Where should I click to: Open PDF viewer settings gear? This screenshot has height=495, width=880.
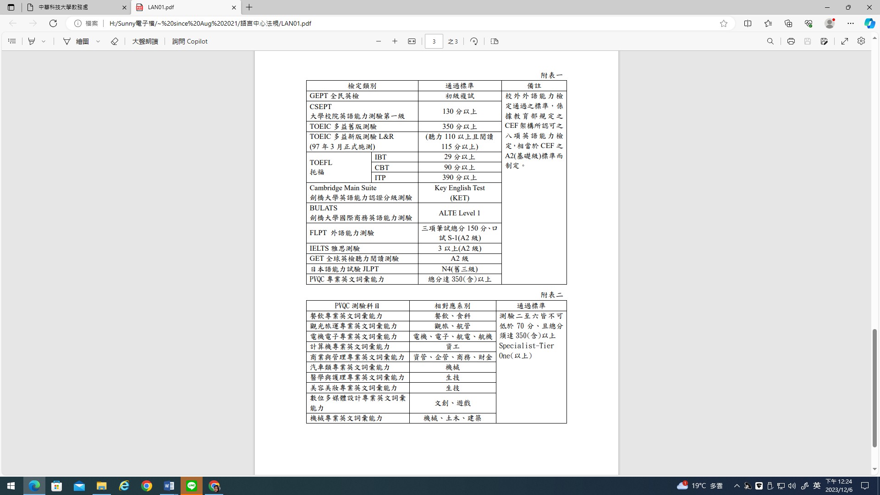point(861,41)
